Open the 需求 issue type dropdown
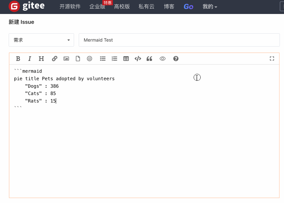This screenshot has width=284, height=203. click(x=41, y=40)
